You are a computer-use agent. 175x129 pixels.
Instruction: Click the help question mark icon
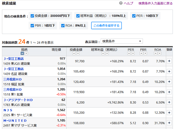(121, 3)
